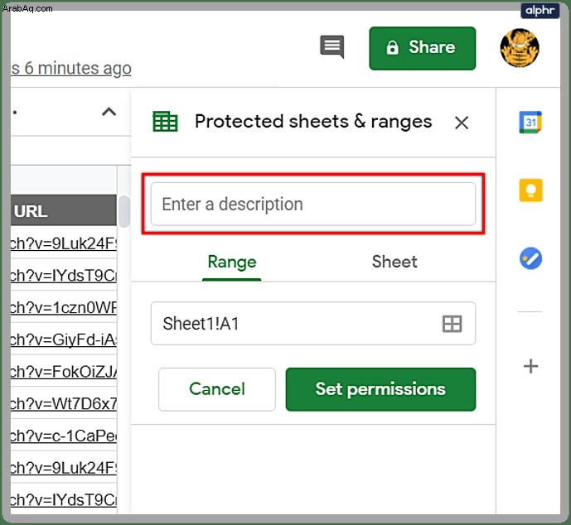Switch to the Range tab
571x525 pixels.
point(232,262)
